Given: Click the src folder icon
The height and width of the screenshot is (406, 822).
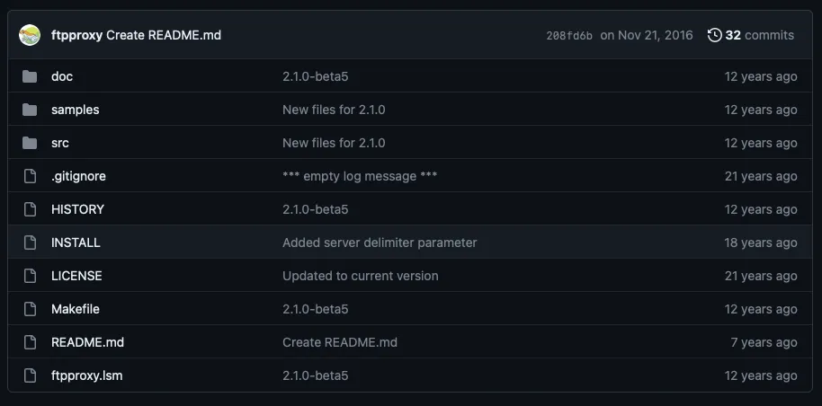Looking at the screenshot, I should tap(30, 143).
